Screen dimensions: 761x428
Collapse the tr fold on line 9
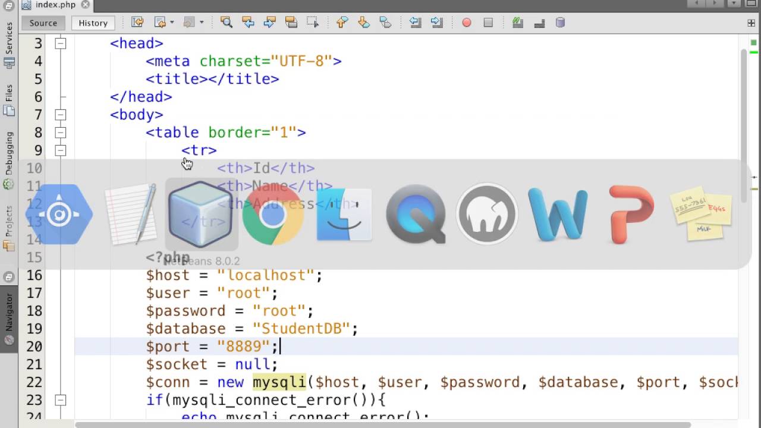tap(60, 150)
